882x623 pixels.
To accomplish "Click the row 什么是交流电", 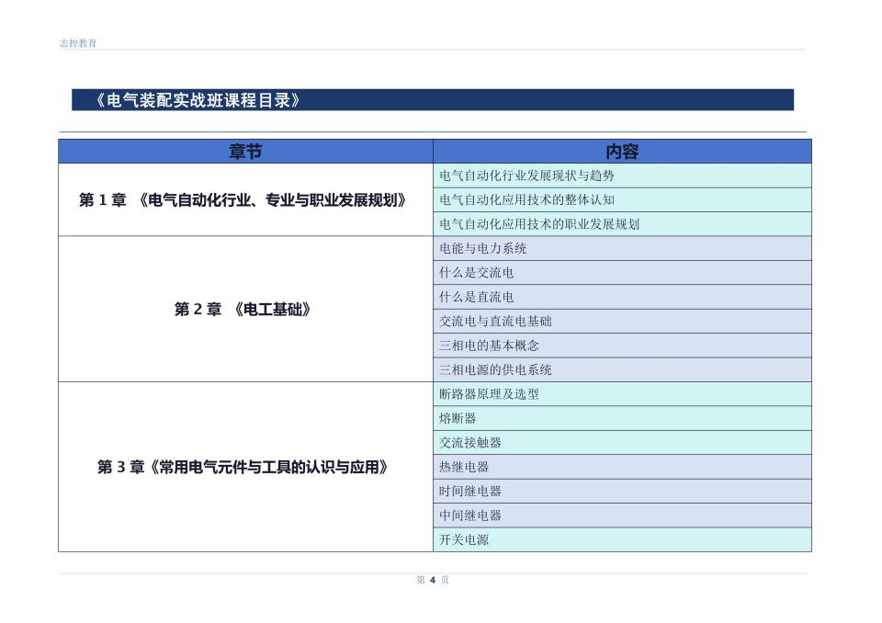I will pyautogui.click(x=622, y=272).
